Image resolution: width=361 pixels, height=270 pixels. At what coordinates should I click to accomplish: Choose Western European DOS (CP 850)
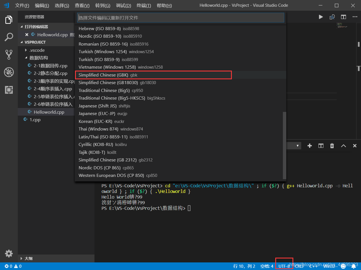tap(180, 175)
